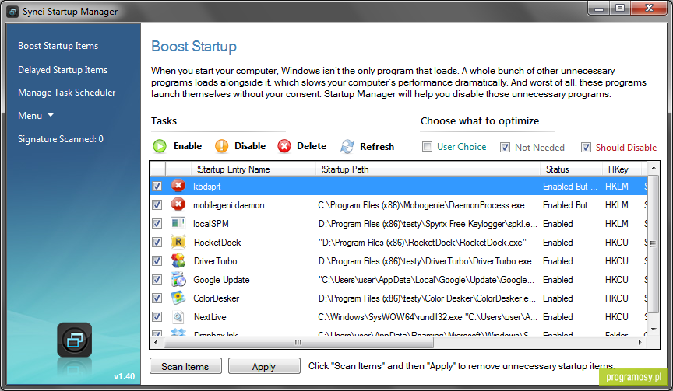Click the v1.40 version label
This screenshot has height=391, width=673.
point(124,376)
